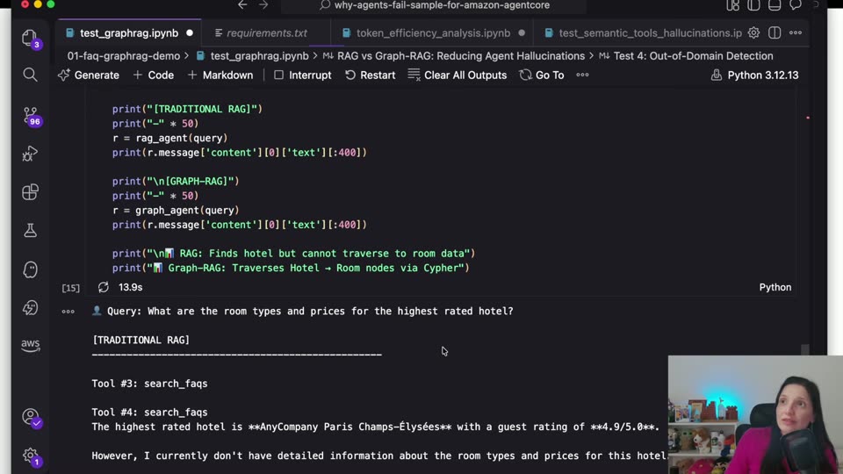Image resolution: width=843 pixels, height=474 pixels.
Task: Click Generate in the notebook toolbar
Action: (90, 75)
